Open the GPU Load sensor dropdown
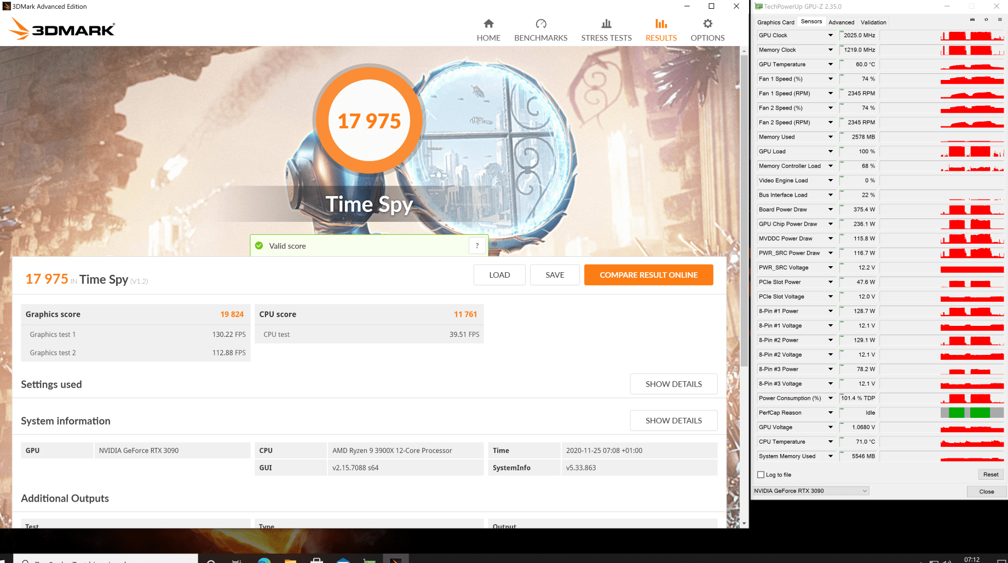1008x563 pixels. (x=831, y=152)
